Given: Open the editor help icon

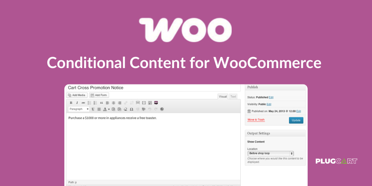Looking at the screenshot, I should [x=162, y=109].
